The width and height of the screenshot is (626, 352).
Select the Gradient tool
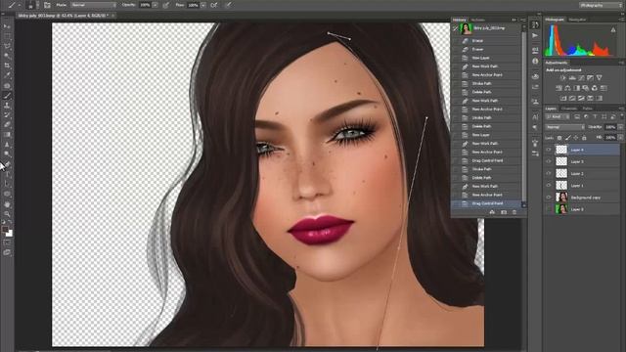(7, 135)
